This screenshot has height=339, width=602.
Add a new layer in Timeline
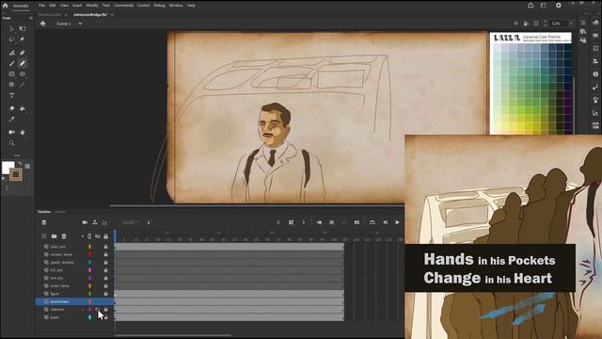pos(43,236)
